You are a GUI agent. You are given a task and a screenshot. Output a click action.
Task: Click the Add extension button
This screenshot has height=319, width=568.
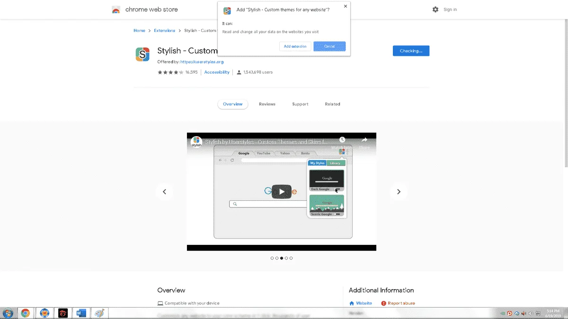[295, 46]
